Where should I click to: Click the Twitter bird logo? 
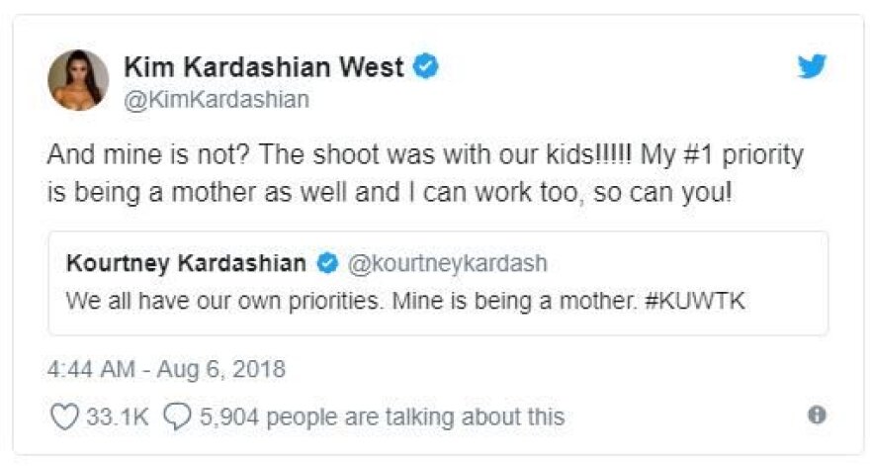tap(812, 67)
